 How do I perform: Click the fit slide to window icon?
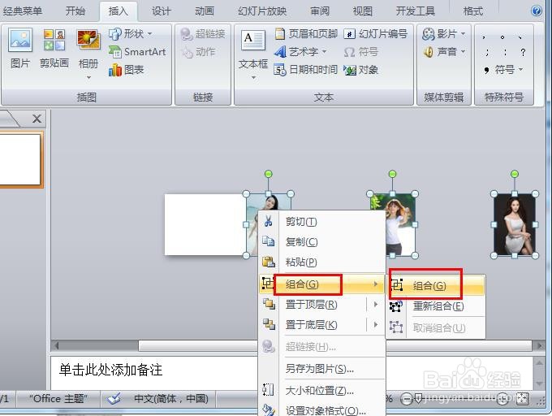522,399
